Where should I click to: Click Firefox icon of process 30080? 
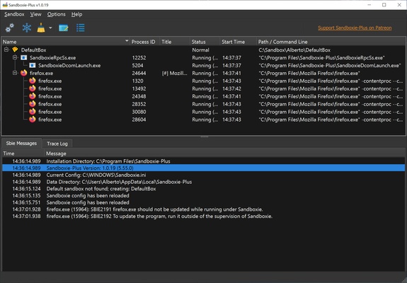(32, 112)
